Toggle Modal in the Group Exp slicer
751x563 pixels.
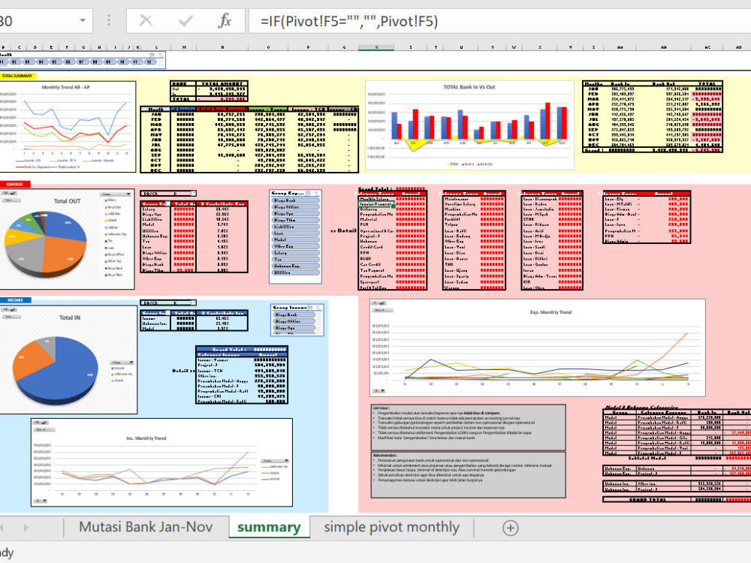(295, 240)
